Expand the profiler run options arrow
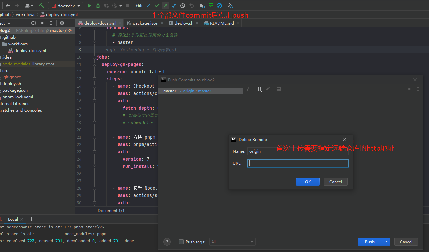429x252 pixels. click(x=120, y=6)
